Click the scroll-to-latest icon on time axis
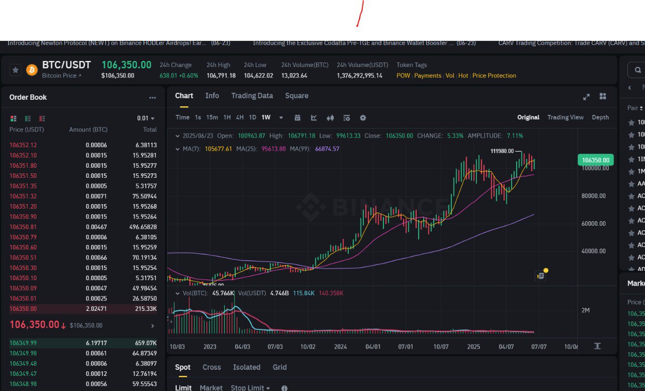Screen dimensions: 645x391 (x=597, y=346)
